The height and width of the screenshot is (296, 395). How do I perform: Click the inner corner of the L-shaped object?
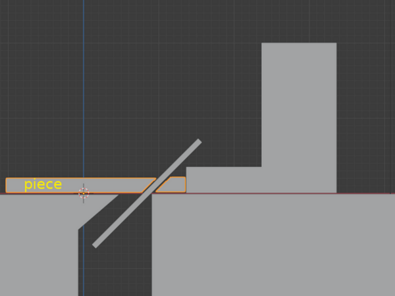tap(262, 167)
